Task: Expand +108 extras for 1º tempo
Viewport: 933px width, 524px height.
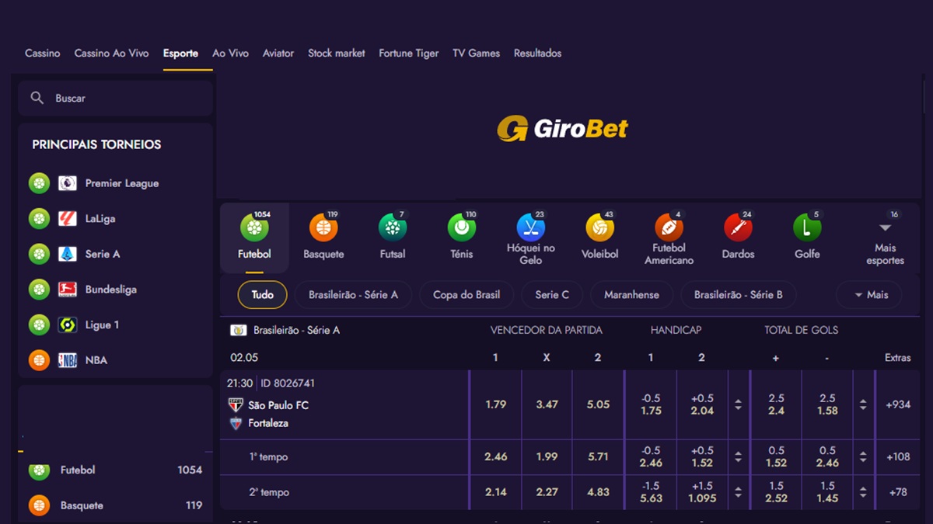Action: [x=898, y=457]
